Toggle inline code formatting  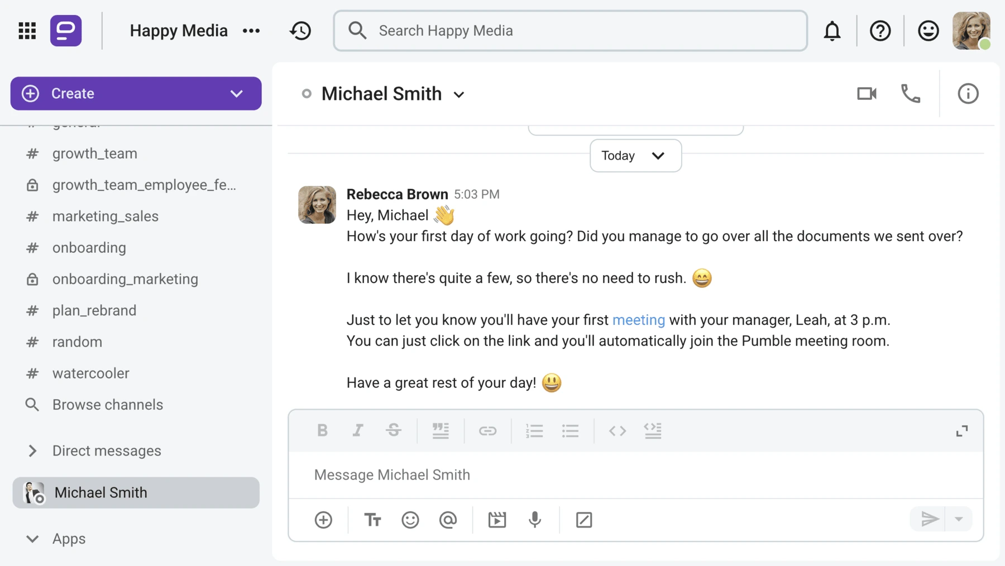617,430
